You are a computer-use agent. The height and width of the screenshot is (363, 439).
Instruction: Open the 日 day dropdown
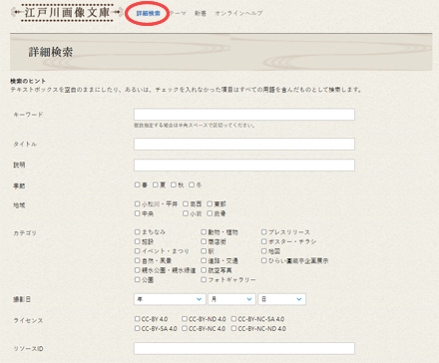coord(281,299)
